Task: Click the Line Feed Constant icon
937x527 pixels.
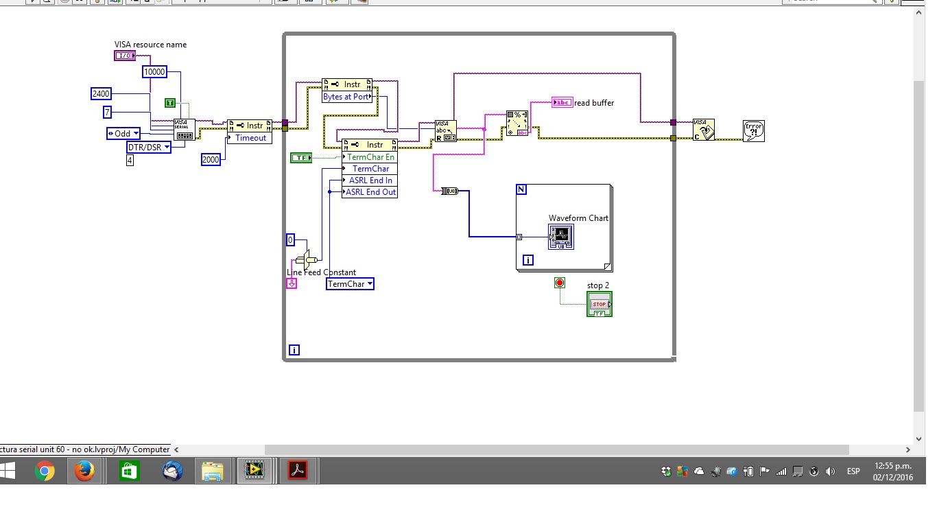Action: point(292,283)
